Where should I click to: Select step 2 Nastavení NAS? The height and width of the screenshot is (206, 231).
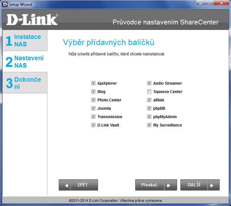(x=25, y=61)
